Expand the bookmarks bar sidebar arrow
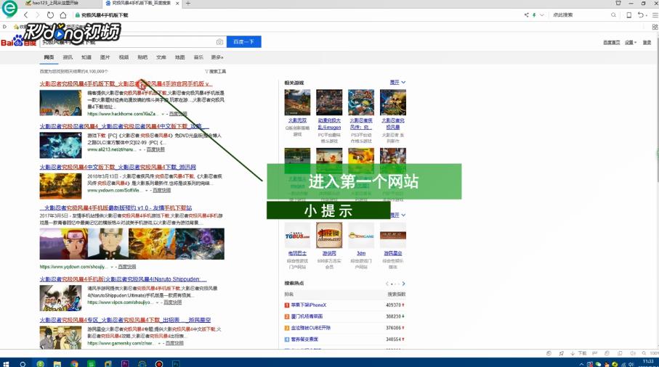 click(x=4, y=27)
